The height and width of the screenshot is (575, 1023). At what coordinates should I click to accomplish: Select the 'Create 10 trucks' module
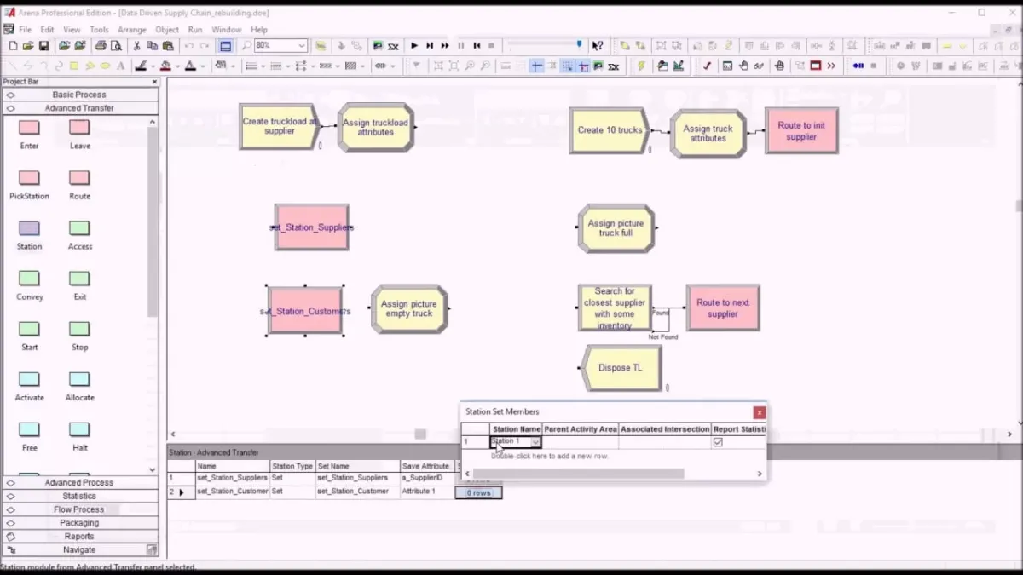[x=610, y=130]
